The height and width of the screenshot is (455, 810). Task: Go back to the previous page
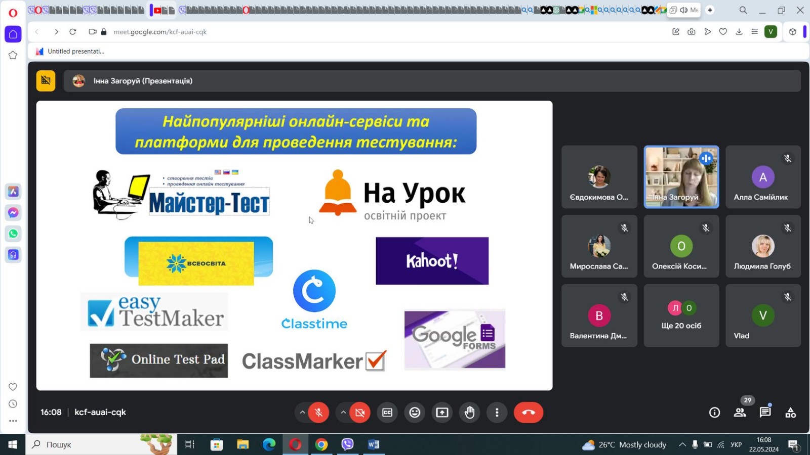tap(37, 32)
